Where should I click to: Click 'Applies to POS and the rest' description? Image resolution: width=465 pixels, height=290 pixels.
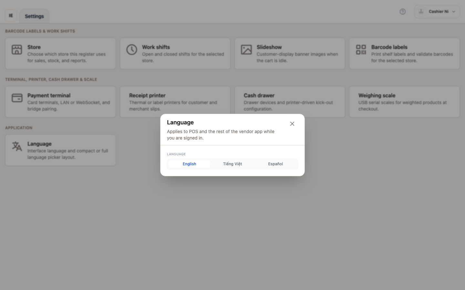(221, 135)
